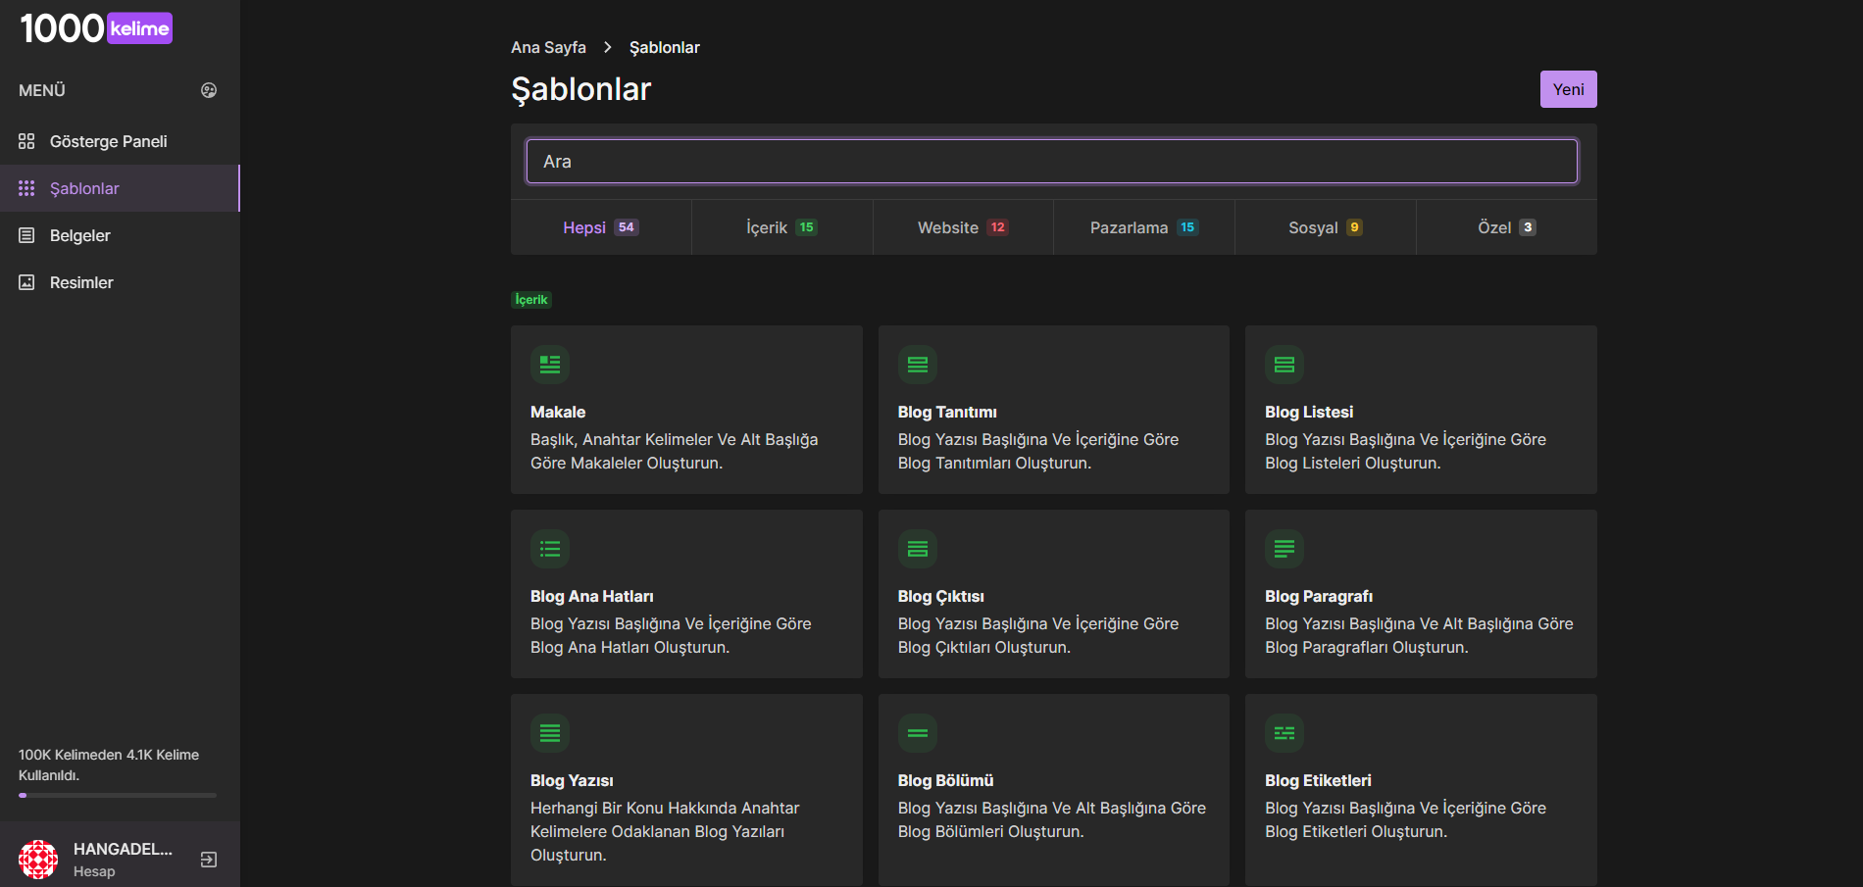
Task: Open the Belgeler sidebar item
Action: tap(79, 235)
